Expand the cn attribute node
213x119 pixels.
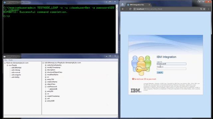[46, 94]
